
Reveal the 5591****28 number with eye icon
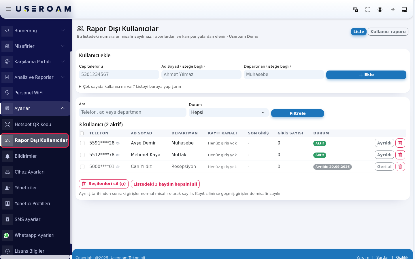[x=118, y=143]
